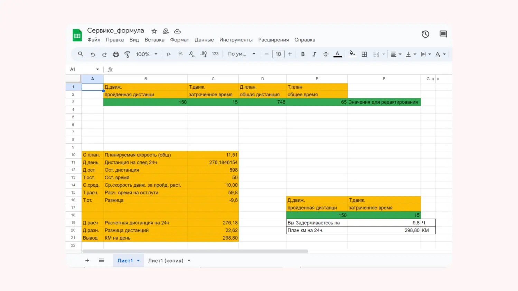This screenshot has height=291, width=518.
Task: Open the fill color bucket
Action: point(352,54)
